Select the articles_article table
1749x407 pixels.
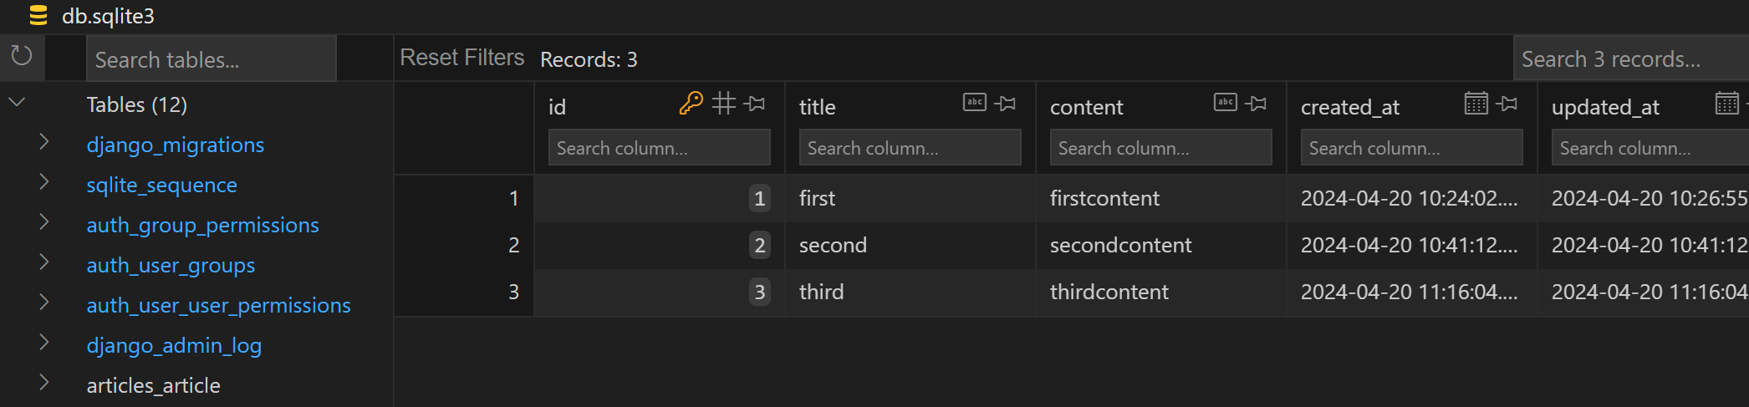(x=153, y=385)
